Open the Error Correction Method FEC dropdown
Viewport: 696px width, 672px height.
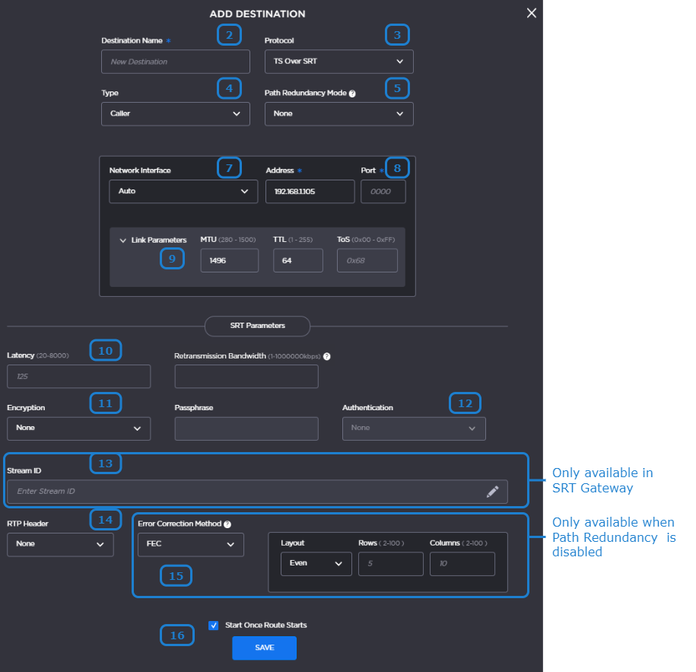coord(190,545)
